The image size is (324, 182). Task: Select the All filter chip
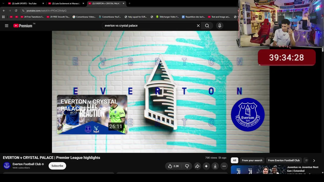(235, 161)
